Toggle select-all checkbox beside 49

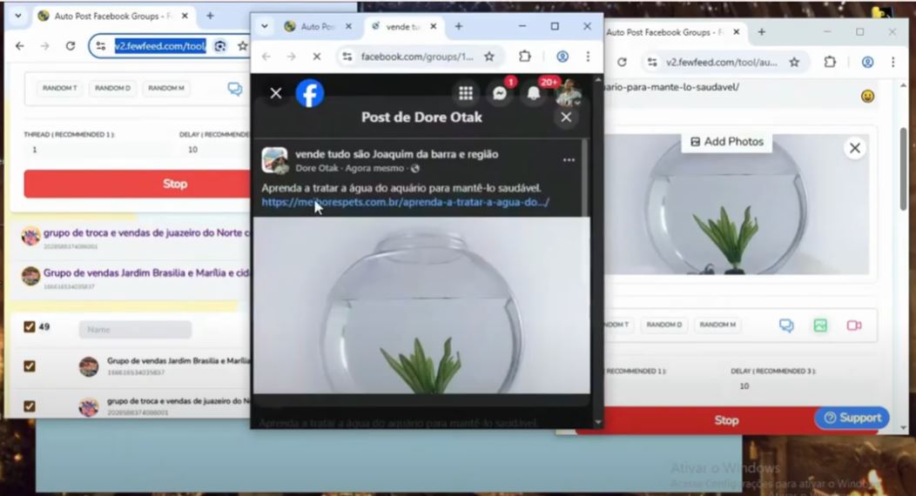(x=30, y=327)
